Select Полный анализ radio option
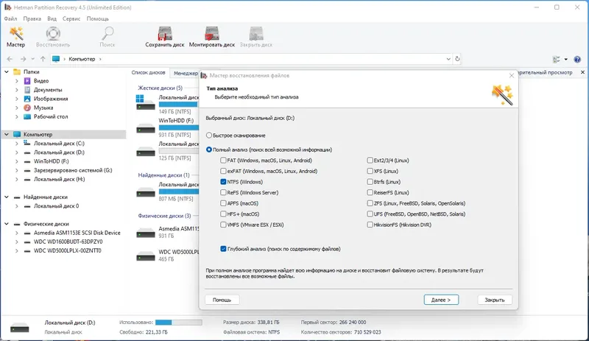The height and width of the screenshot is (341, 589). click(209, 150)
